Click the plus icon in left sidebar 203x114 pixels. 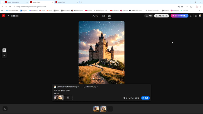tap(4, 55)
